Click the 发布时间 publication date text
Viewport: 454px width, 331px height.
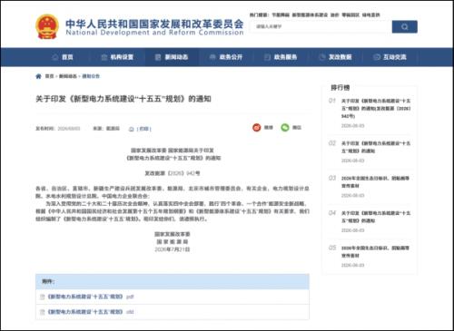(58, 129)
